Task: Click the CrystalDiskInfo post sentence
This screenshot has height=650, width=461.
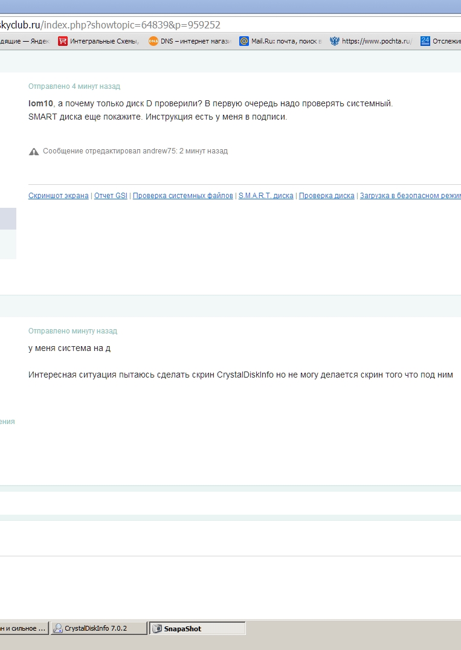Action: click(x=240, y=375)
